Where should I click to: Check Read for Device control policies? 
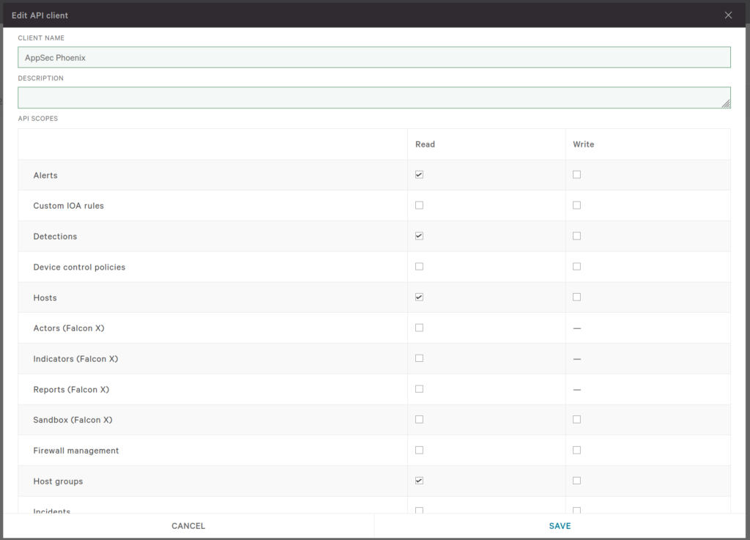click(419, 267)
